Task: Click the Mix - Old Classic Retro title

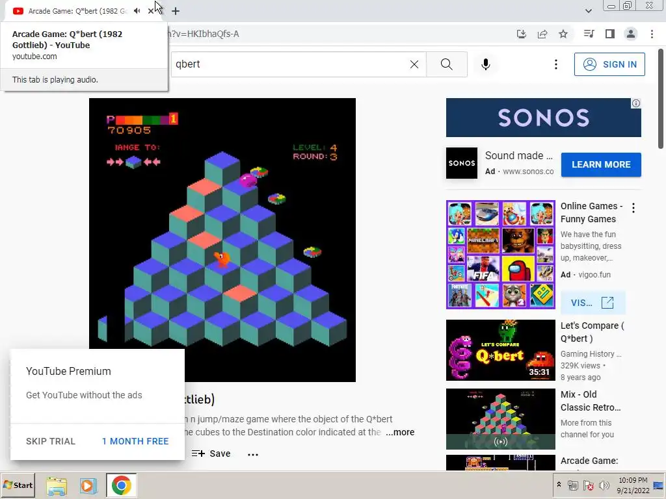Action: click(x=591, y=401)
